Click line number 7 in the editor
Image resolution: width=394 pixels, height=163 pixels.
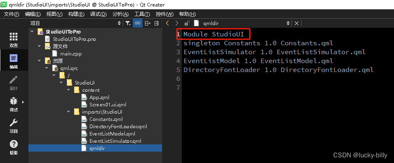coord(179,88)
